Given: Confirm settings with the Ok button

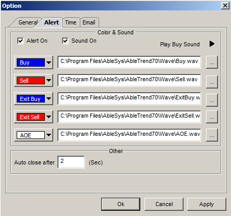Looking at the screenshot, I should pyautogui.click(x=120, y=204).
